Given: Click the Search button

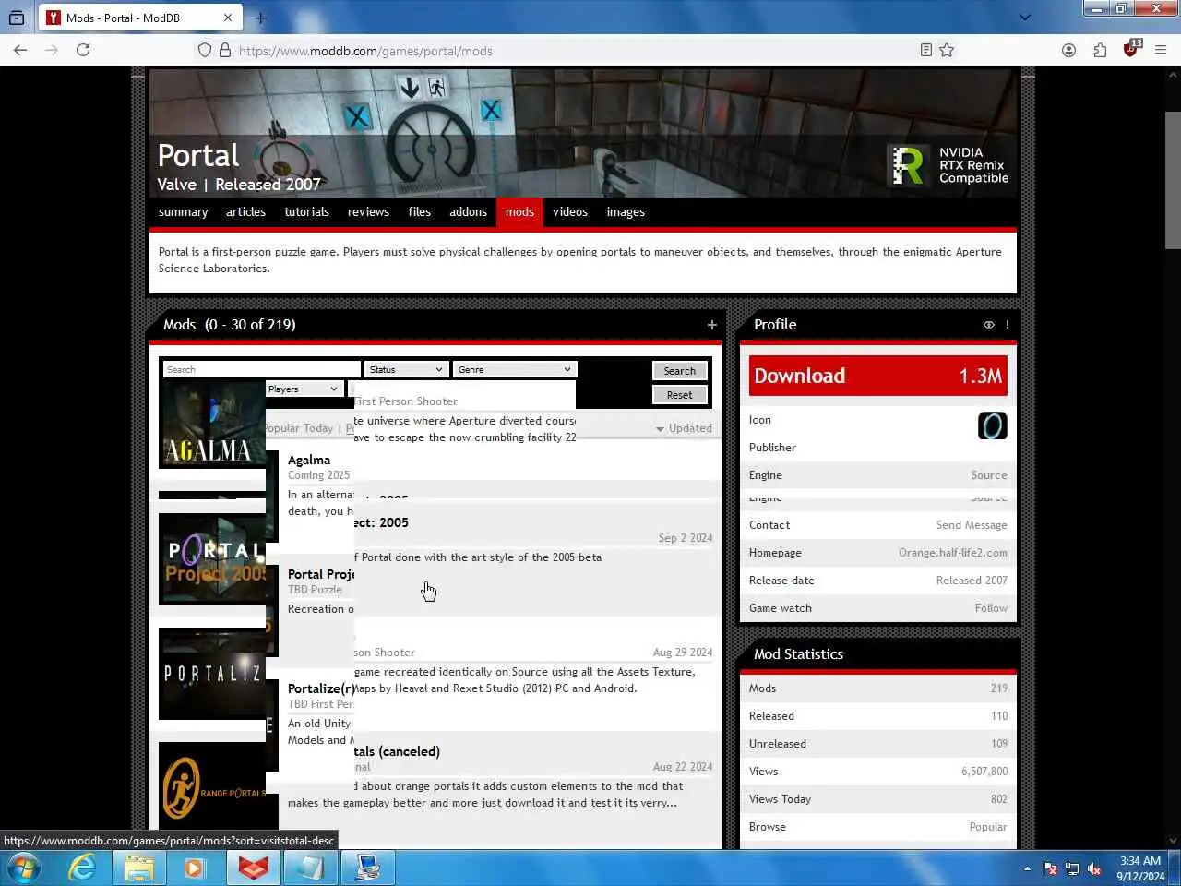Looking at the screenshot, I should pyautogui.click(x=680, y=371).
